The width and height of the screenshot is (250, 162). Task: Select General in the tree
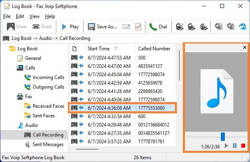[29, 58]
